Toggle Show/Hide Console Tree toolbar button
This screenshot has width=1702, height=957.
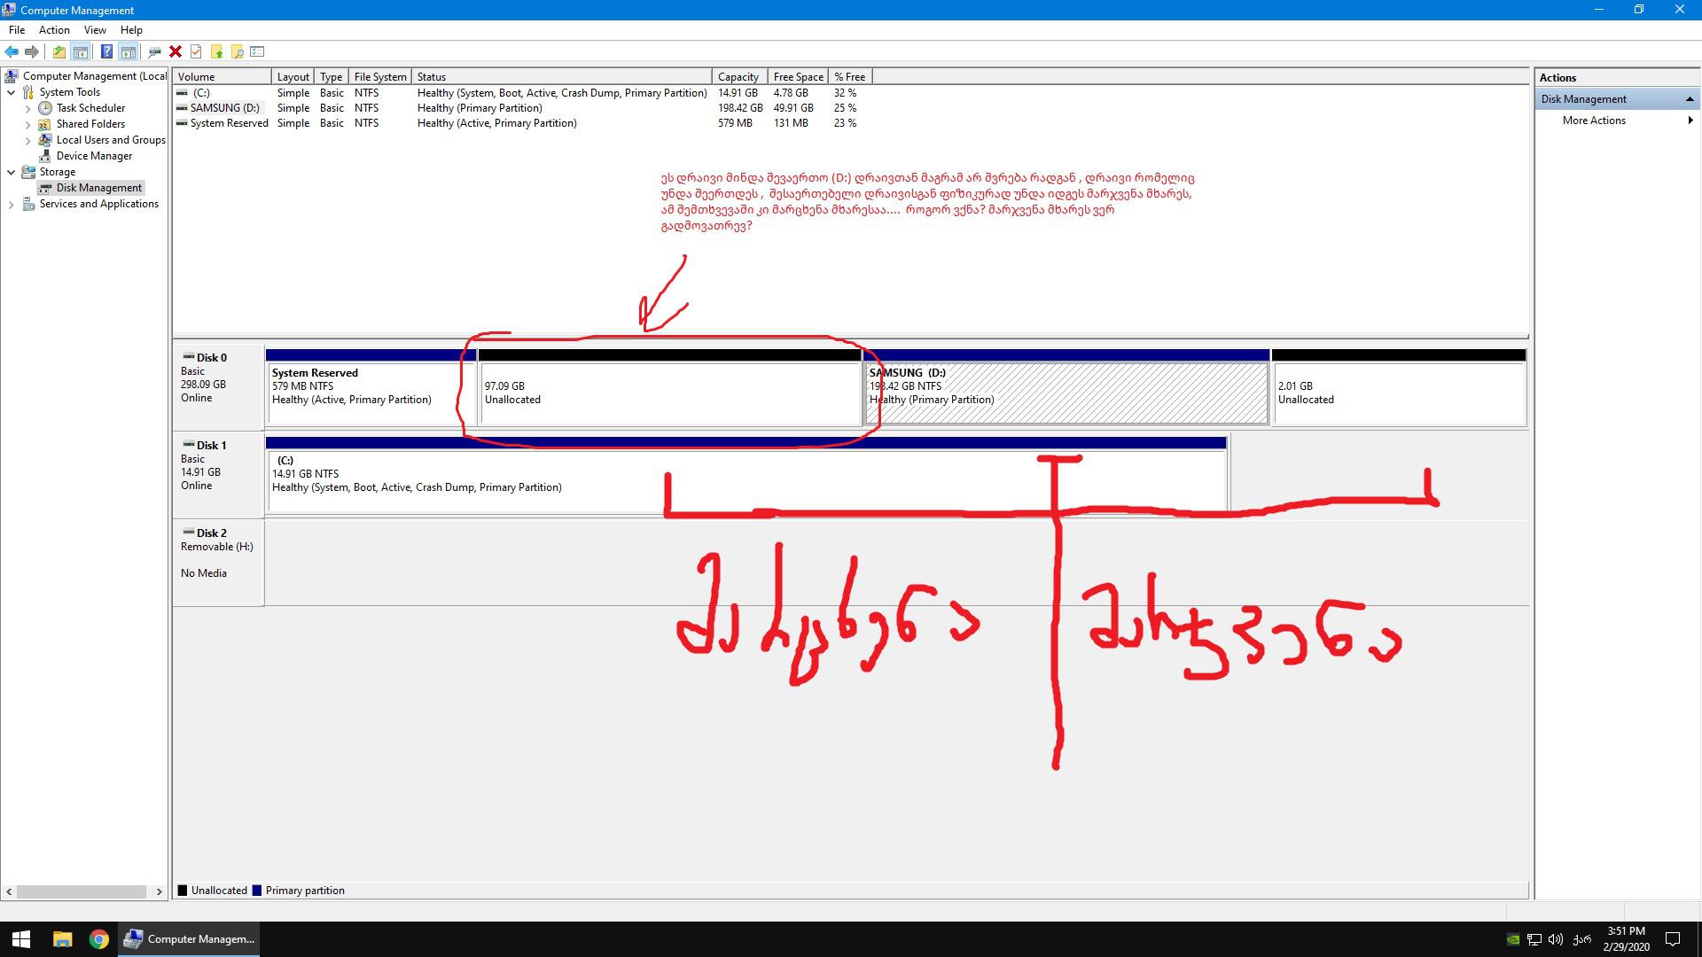[x=81, y=51]
